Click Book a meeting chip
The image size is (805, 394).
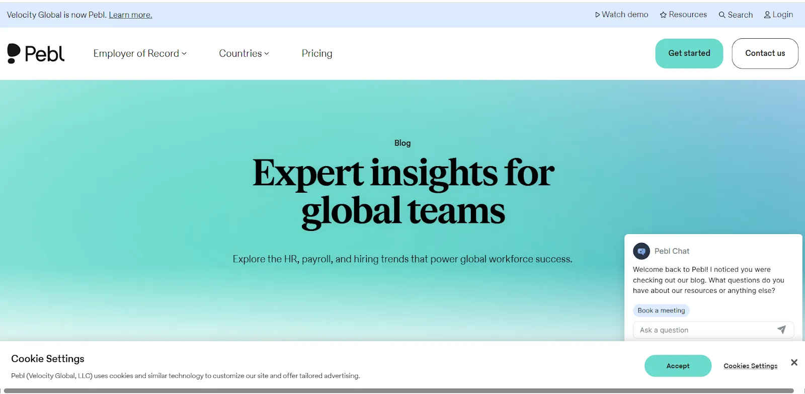(661, 310)
